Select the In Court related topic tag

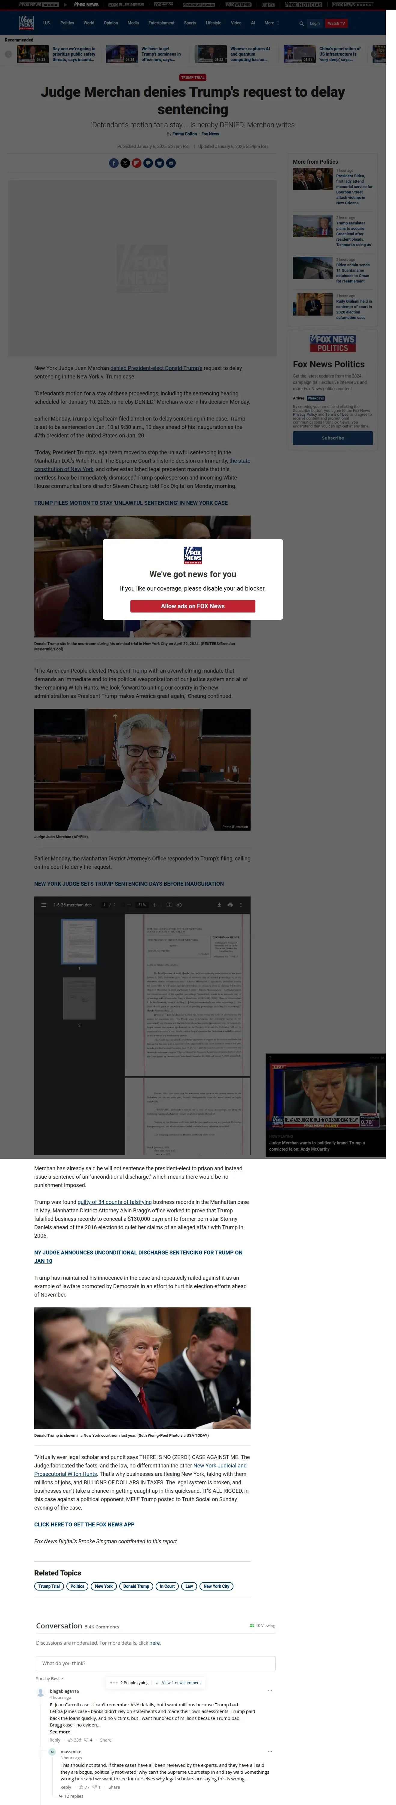167,1586
